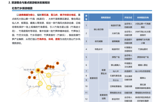The image size is (161, 102).
Task: Click the subheading 红色竹乡旅游组团
Action: click(x=22, y=8)
